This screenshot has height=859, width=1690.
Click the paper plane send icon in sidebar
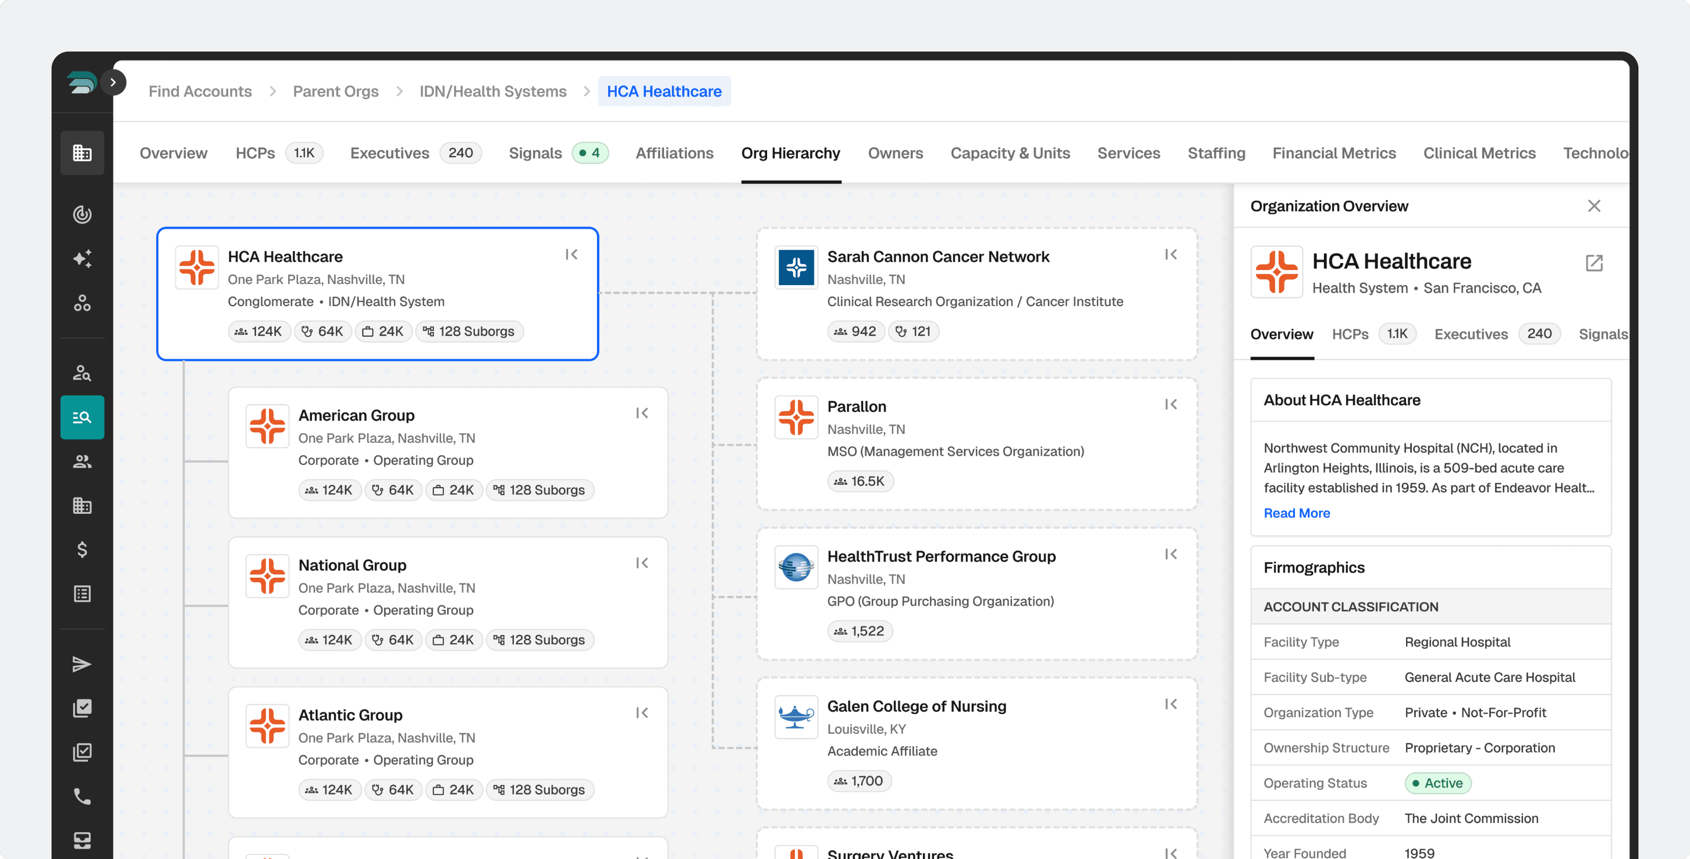point(82,664)
